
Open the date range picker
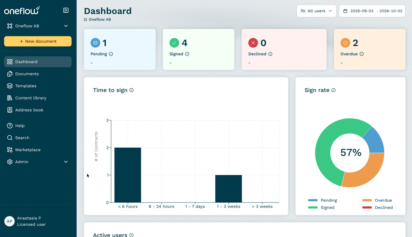pyautogui.click(x=372, y=11)
